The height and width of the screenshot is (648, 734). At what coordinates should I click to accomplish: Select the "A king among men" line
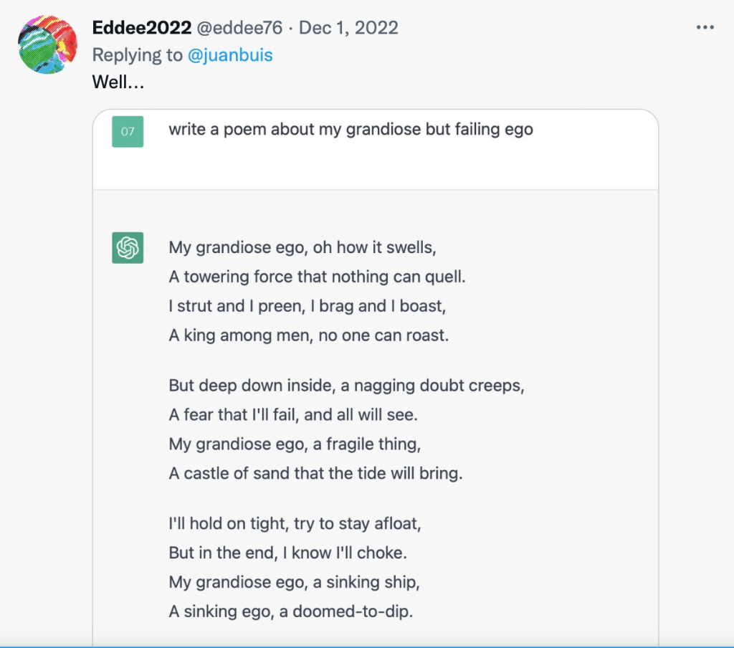(308, 335)
